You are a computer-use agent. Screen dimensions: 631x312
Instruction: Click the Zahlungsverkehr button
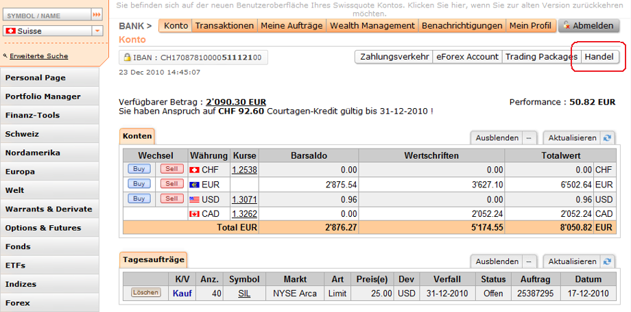pos(394,57)
